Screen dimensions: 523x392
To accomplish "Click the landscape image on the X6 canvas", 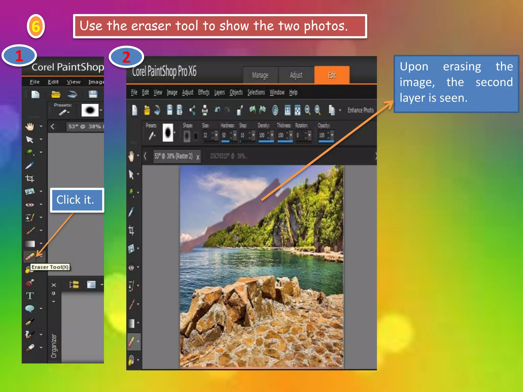I will pyautogui.click(x=261, y=267).
